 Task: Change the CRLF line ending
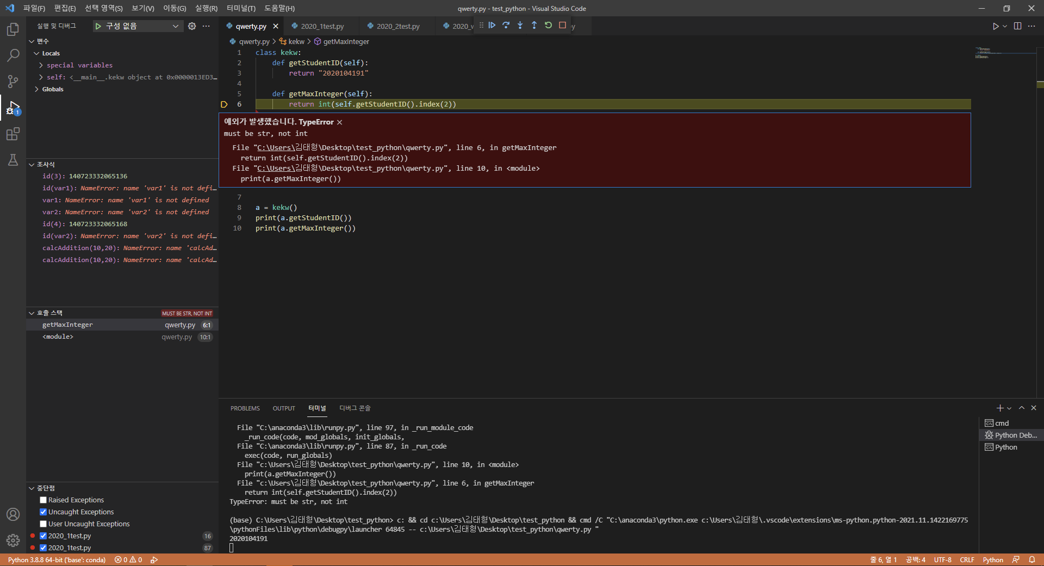pyautogui.click(x=967, y=559)
